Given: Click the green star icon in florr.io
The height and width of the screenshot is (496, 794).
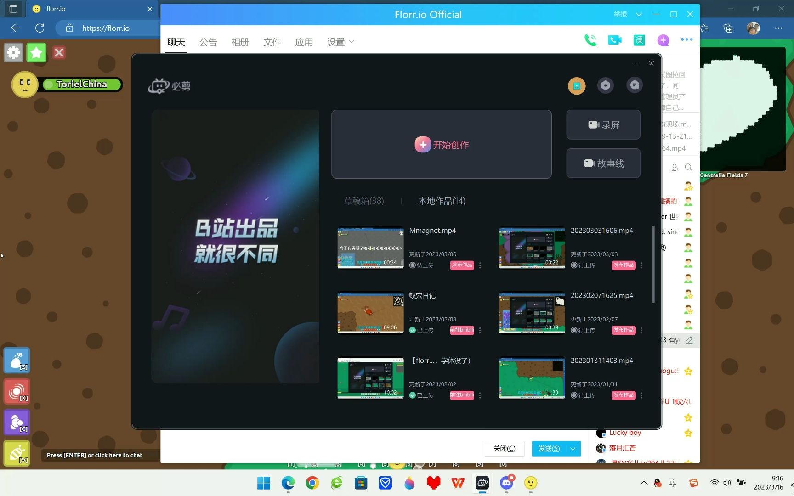Looking at the screenshot, I should [x=36, y=53].
